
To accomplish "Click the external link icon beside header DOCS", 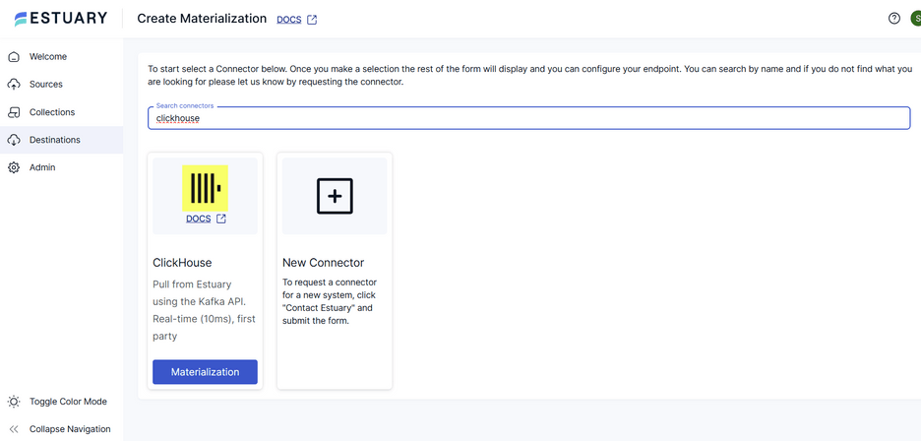I will point(312,20).
